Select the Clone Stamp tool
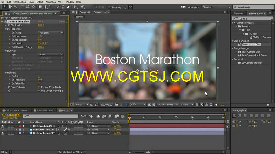The image size is (275, 154). point(63,7)
